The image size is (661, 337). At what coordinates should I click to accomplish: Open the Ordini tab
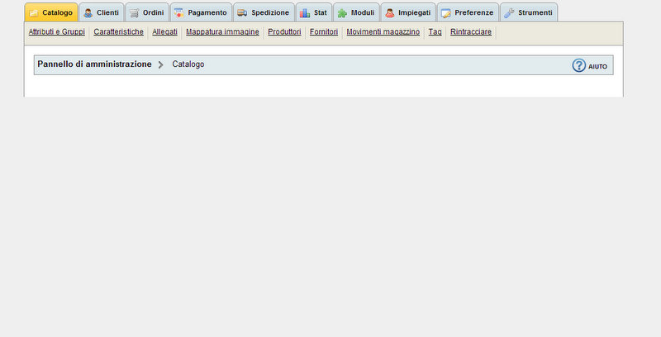point(147,12)
